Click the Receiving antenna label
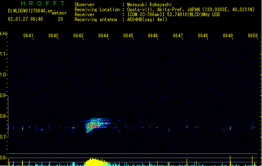The image size is (262, 166). coord(96,20)
